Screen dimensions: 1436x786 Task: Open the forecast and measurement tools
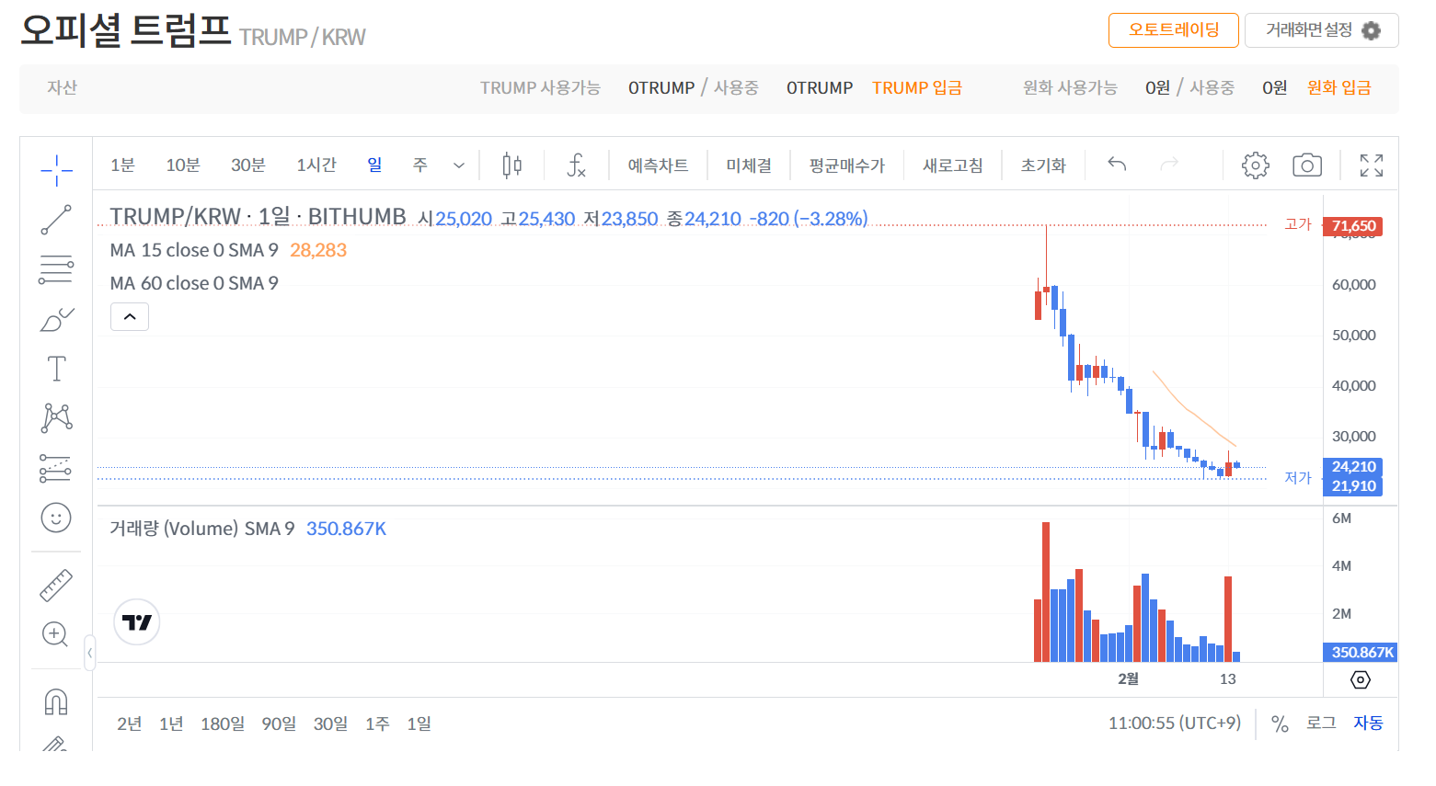point(56,468)
